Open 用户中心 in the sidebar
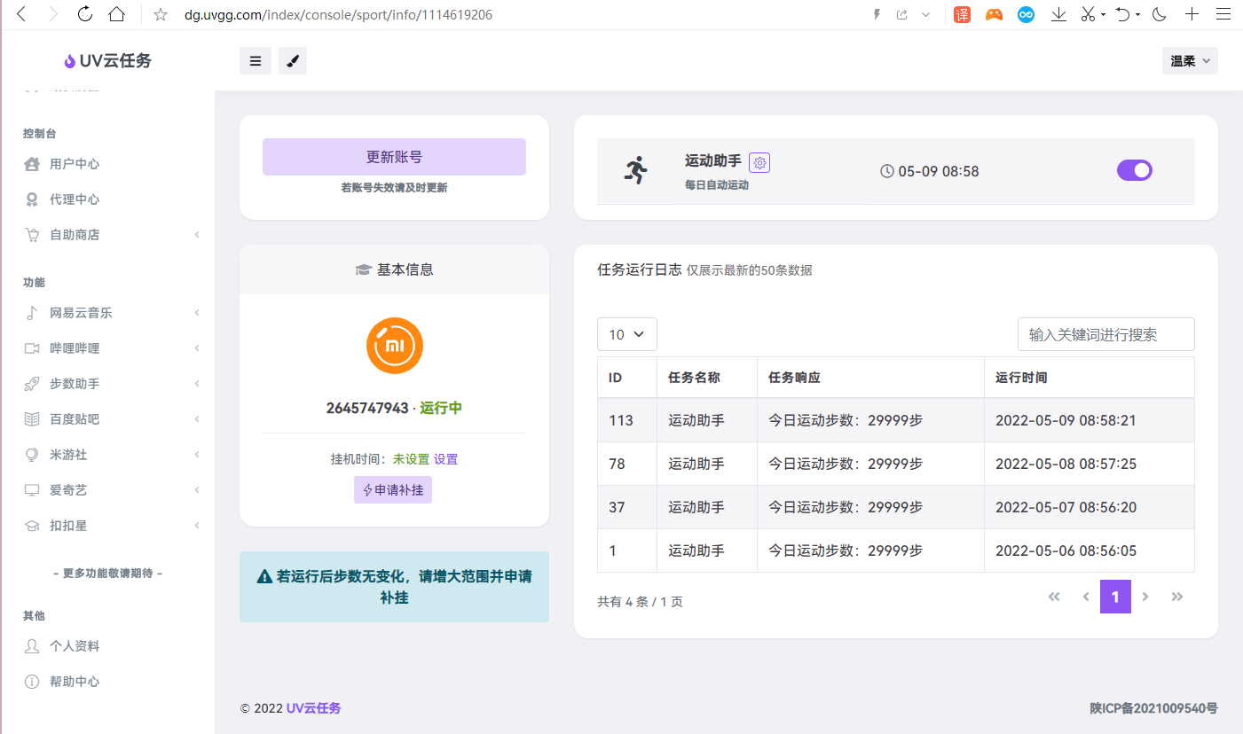Screen dimensions: 1243x734 point(75,164)
